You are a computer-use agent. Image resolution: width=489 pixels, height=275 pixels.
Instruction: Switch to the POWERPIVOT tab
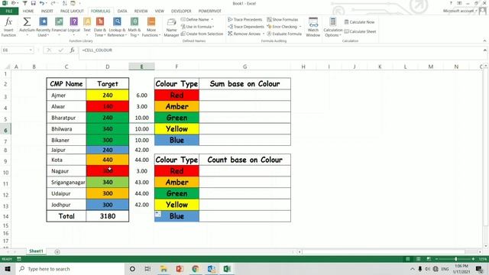pyautogui.click(x=210, y=11)
